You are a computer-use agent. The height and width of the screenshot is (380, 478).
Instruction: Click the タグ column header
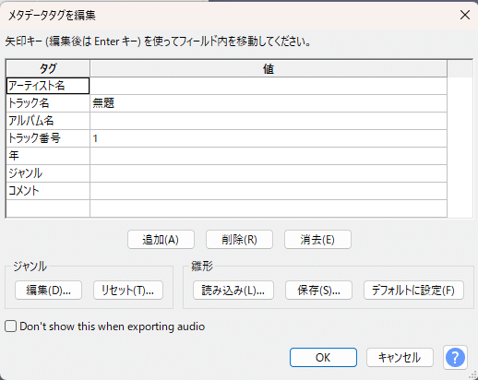pyautogui.click(x=48, y=68)
